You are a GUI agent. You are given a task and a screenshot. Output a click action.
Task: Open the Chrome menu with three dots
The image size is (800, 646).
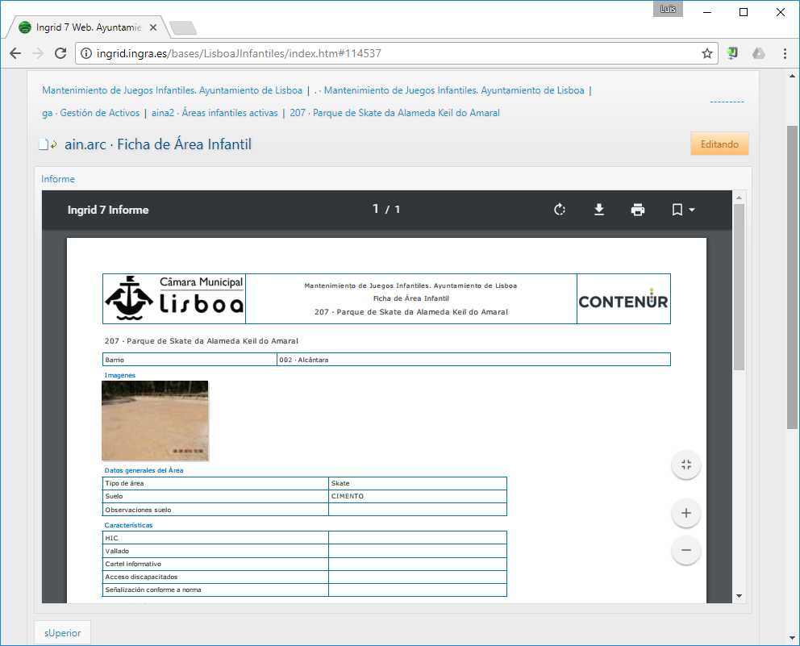[785, 53]
